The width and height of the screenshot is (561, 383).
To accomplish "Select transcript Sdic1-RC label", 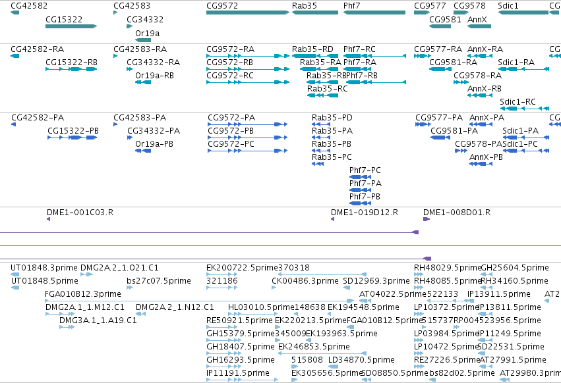I will 517,102.
